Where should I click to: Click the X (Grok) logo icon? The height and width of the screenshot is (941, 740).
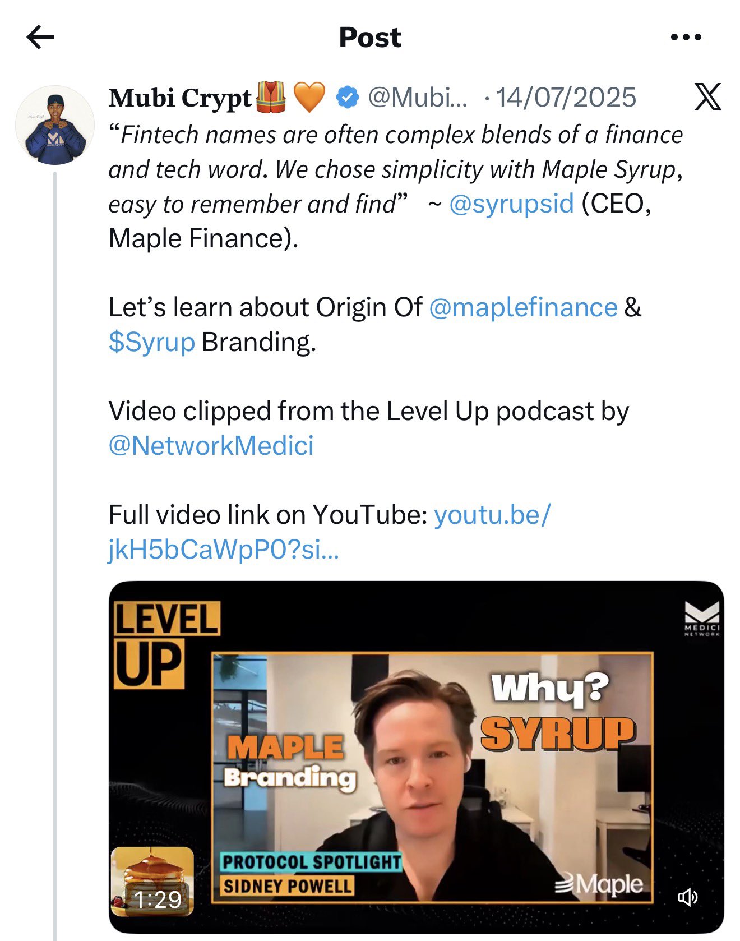(x=707, y=97)
